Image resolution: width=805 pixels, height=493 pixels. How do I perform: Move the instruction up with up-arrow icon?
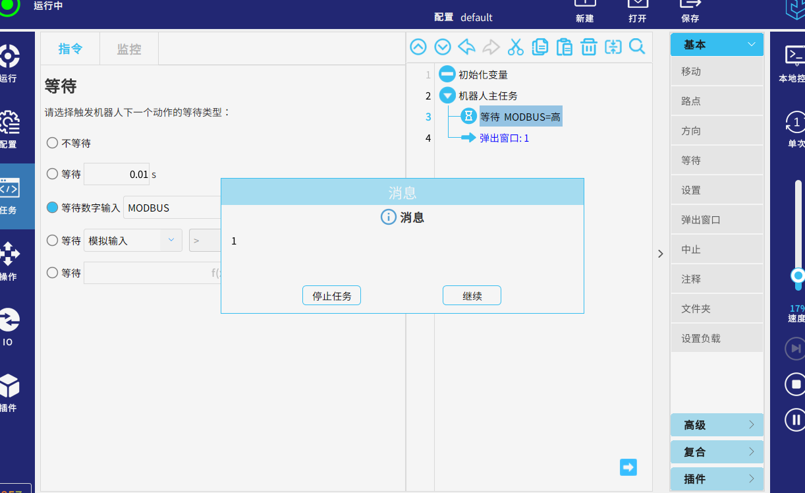(x=418, y=47)
